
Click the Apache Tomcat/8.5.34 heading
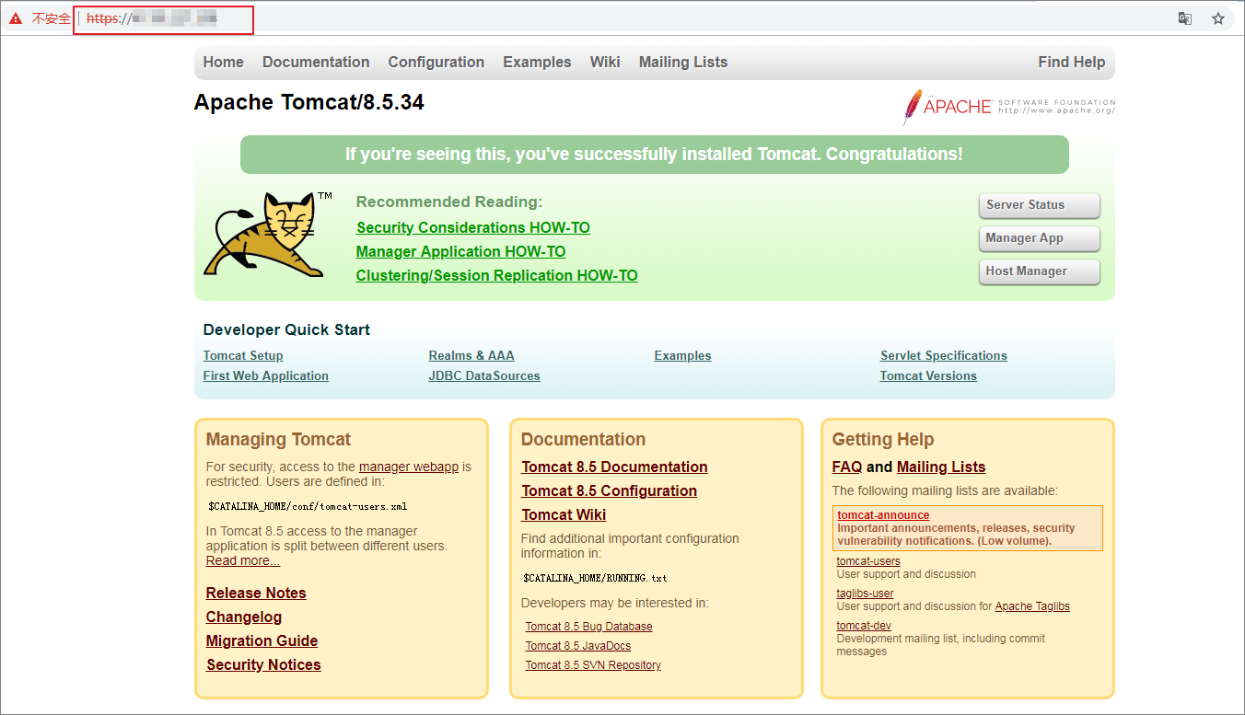pyautogui.click(x=309, y=102)
